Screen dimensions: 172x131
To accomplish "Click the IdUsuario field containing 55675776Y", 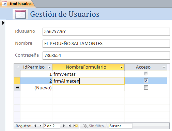I will tap(106, 32).
